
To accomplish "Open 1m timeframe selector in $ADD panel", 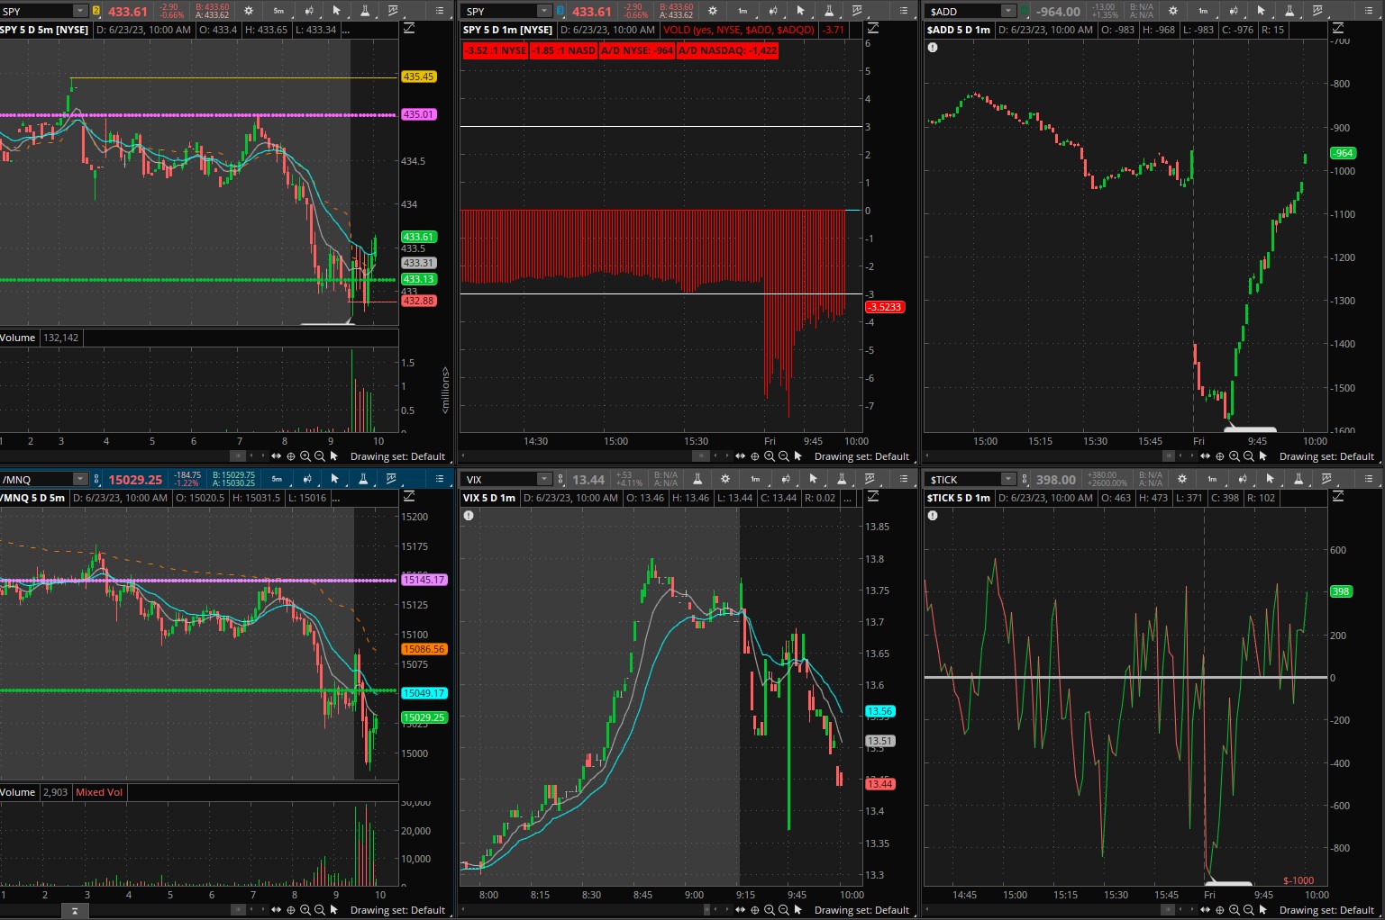I will (1203, 11).
